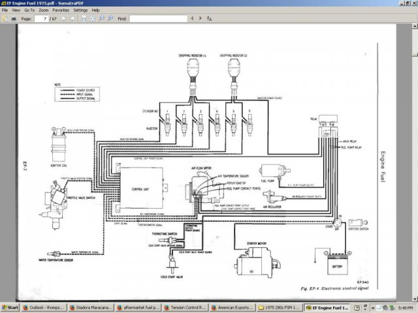Click the Open file icon in toolbar
Screen dimensions: 418x313
[x=5, y=19]
